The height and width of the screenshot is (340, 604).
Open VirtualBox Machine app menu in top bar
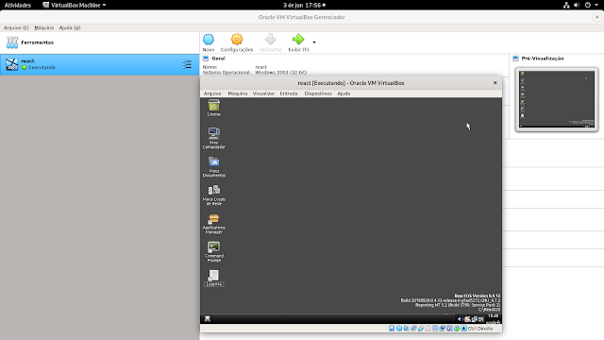(74, 5)
